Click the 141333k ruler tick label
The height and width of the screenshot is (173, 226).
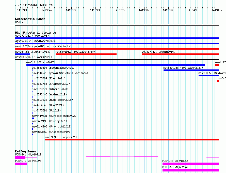(22, 10)
